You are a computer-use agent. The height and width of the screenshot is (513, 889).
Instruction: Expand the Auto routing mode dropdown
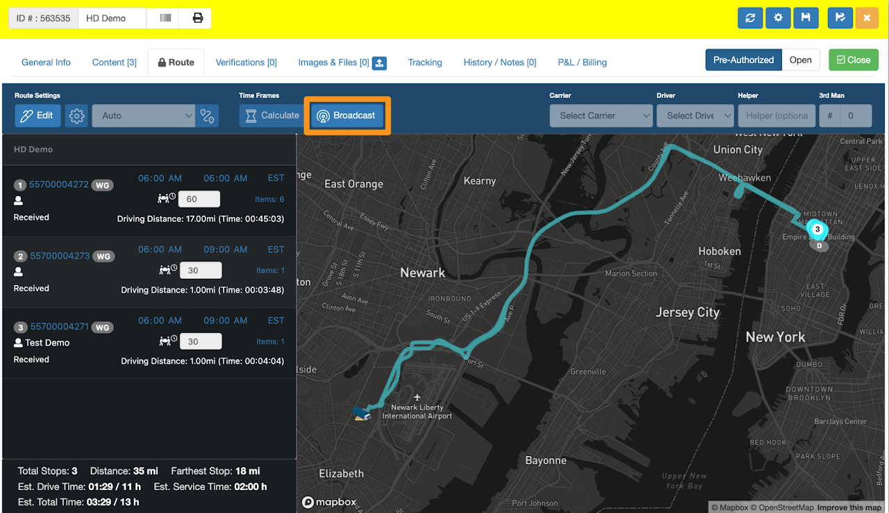point(143,116)
